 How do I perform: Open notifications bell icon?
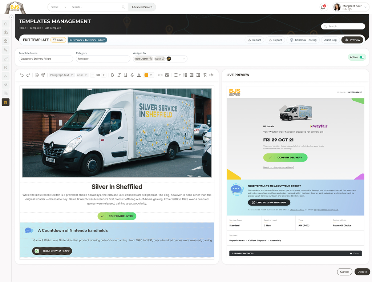pyautogui.click(x=323, y=7)
